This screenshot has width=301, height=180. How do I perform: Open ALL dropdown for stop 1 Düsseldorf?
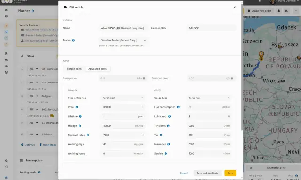(33, 69)
